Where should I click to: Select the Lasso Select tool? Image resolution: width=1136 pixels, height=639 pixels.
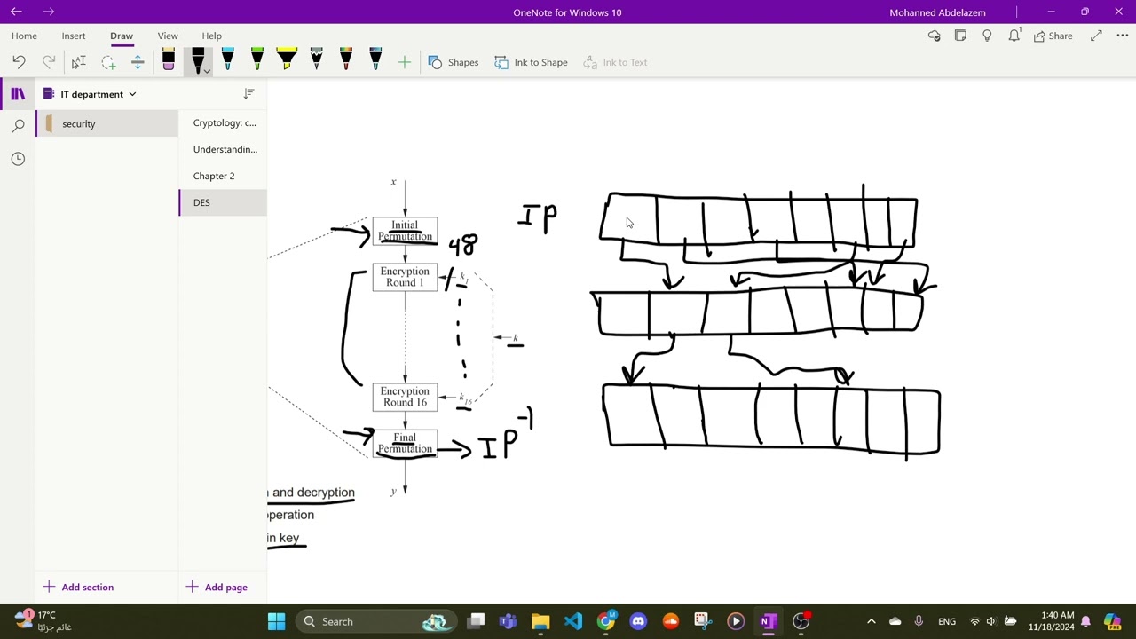click(x=108, y=62)
